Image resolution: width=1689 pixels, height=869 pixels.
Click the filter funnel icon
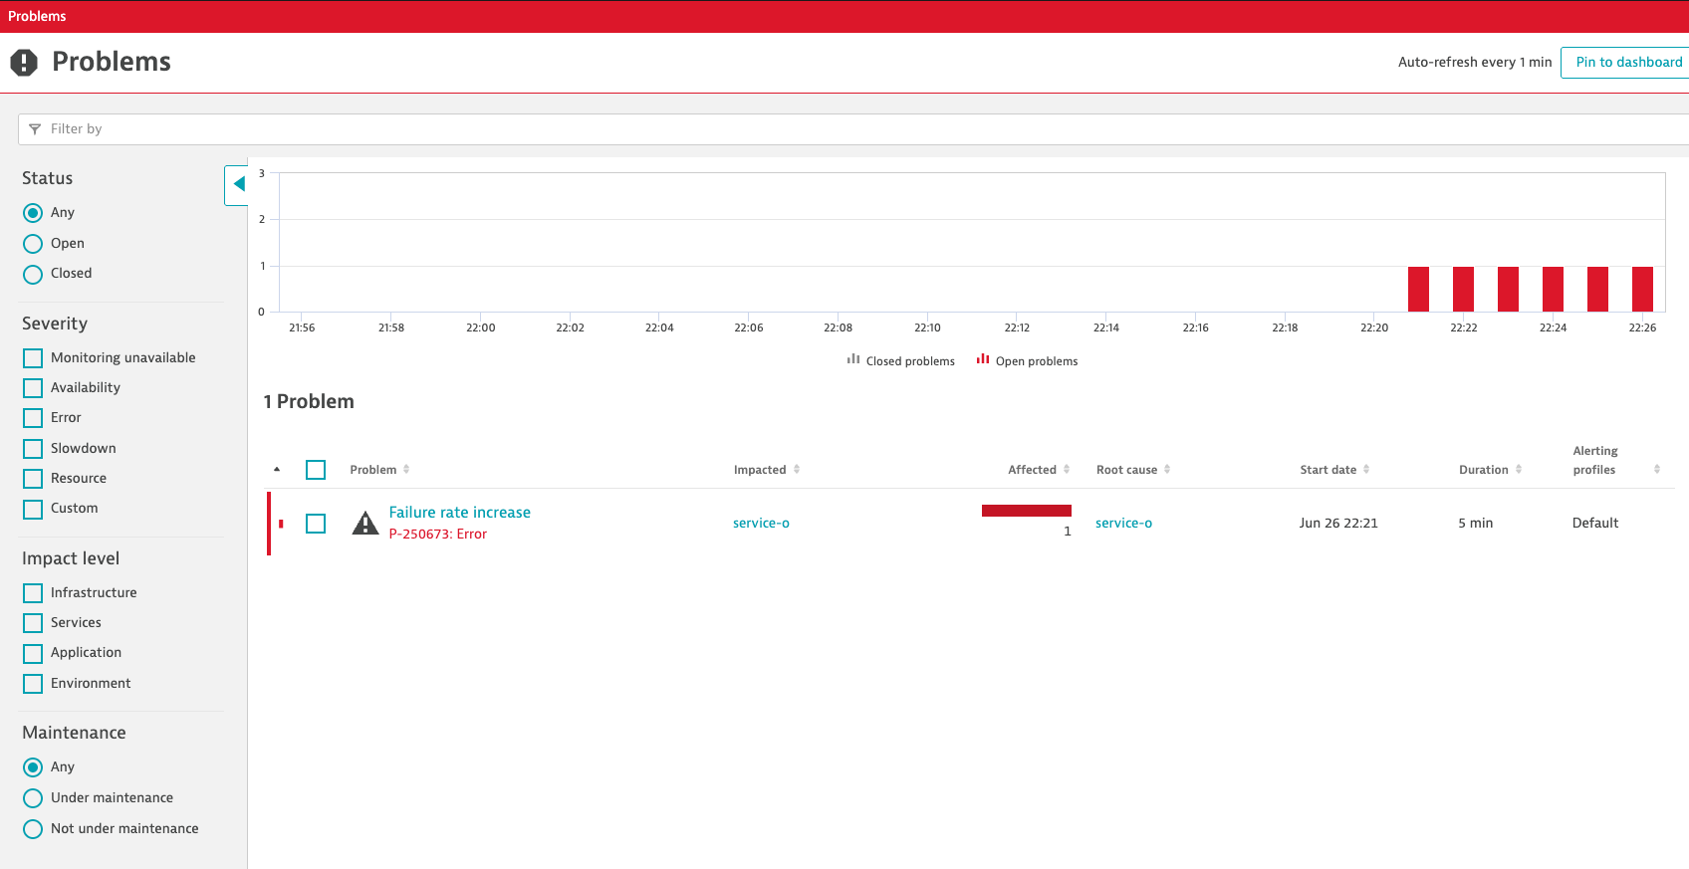pos(35,129)
